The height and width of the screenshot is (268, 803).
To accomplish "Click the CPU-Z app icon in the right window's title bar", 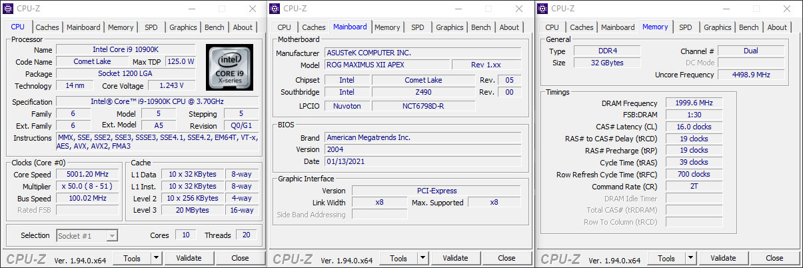I will click(544, 9).
